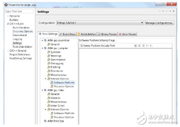This screenshot has height=127, width=180.
Task: Click the Delete include path icon
Action: (x=140, y=46)
